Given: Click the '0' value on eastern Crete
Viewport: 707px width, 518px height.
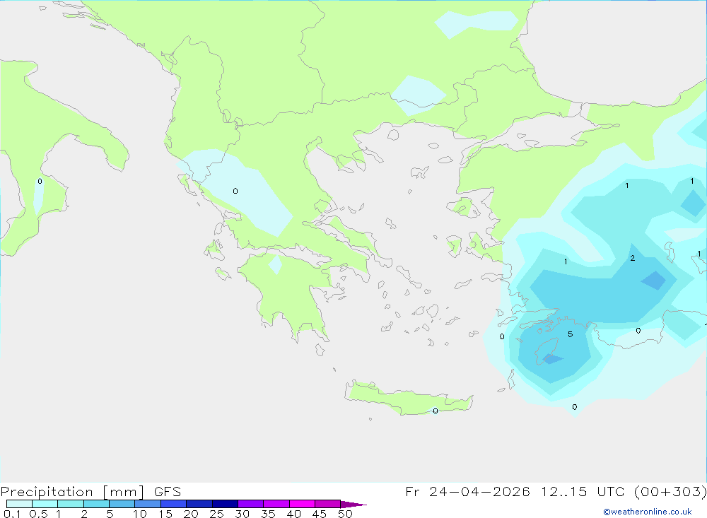Looking at the screenshot, I should tap(435, 411).
